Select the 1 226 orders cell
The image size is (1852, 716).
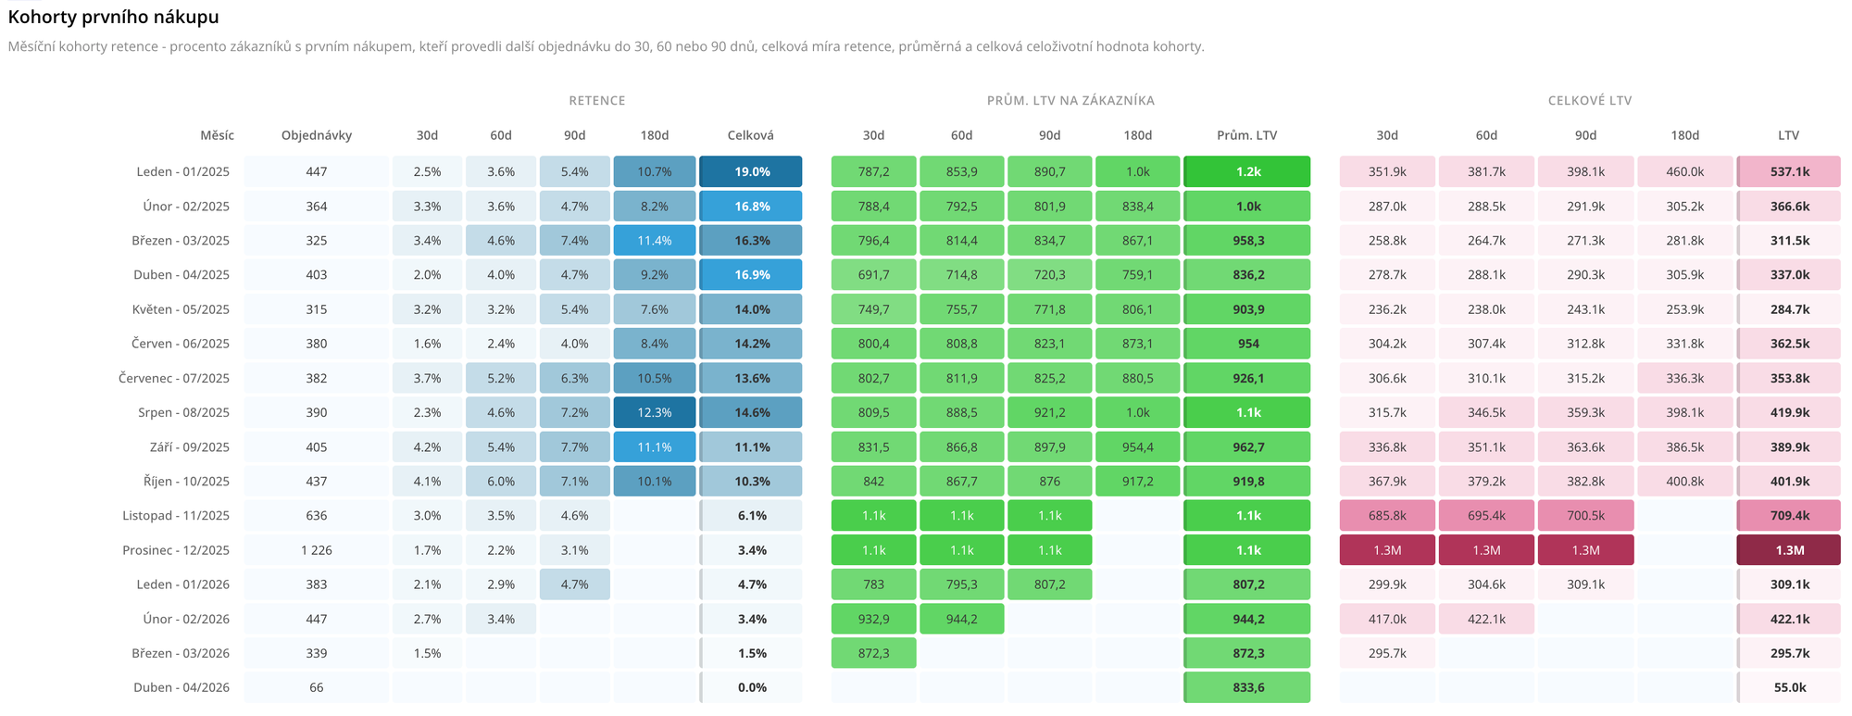317,550
